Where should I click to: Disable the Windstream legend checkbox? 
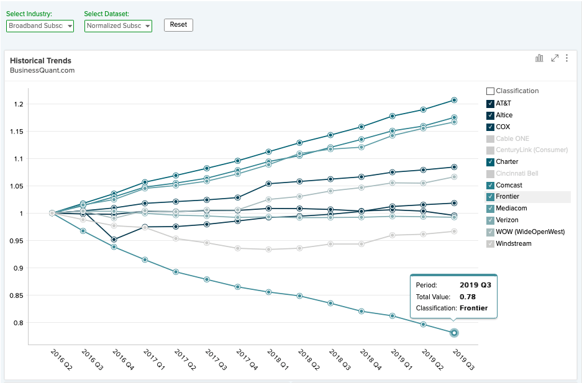click(490, 243)
